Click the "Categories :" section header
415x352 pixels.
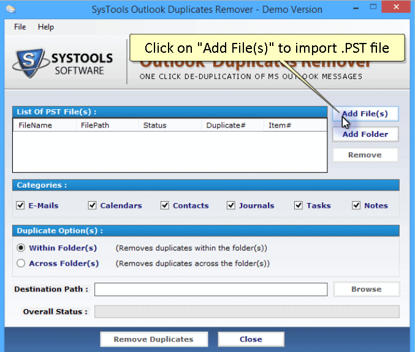206,185
